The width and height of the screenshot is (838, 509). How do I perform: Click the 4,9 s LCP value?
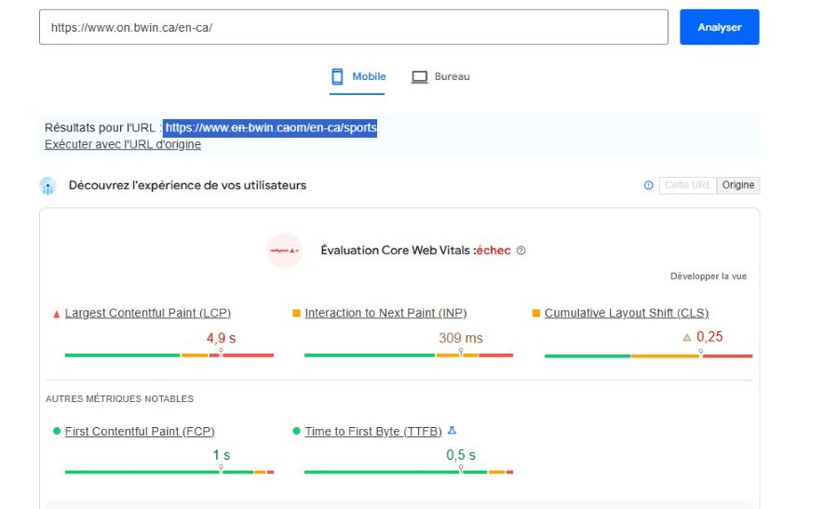(222, 338)
